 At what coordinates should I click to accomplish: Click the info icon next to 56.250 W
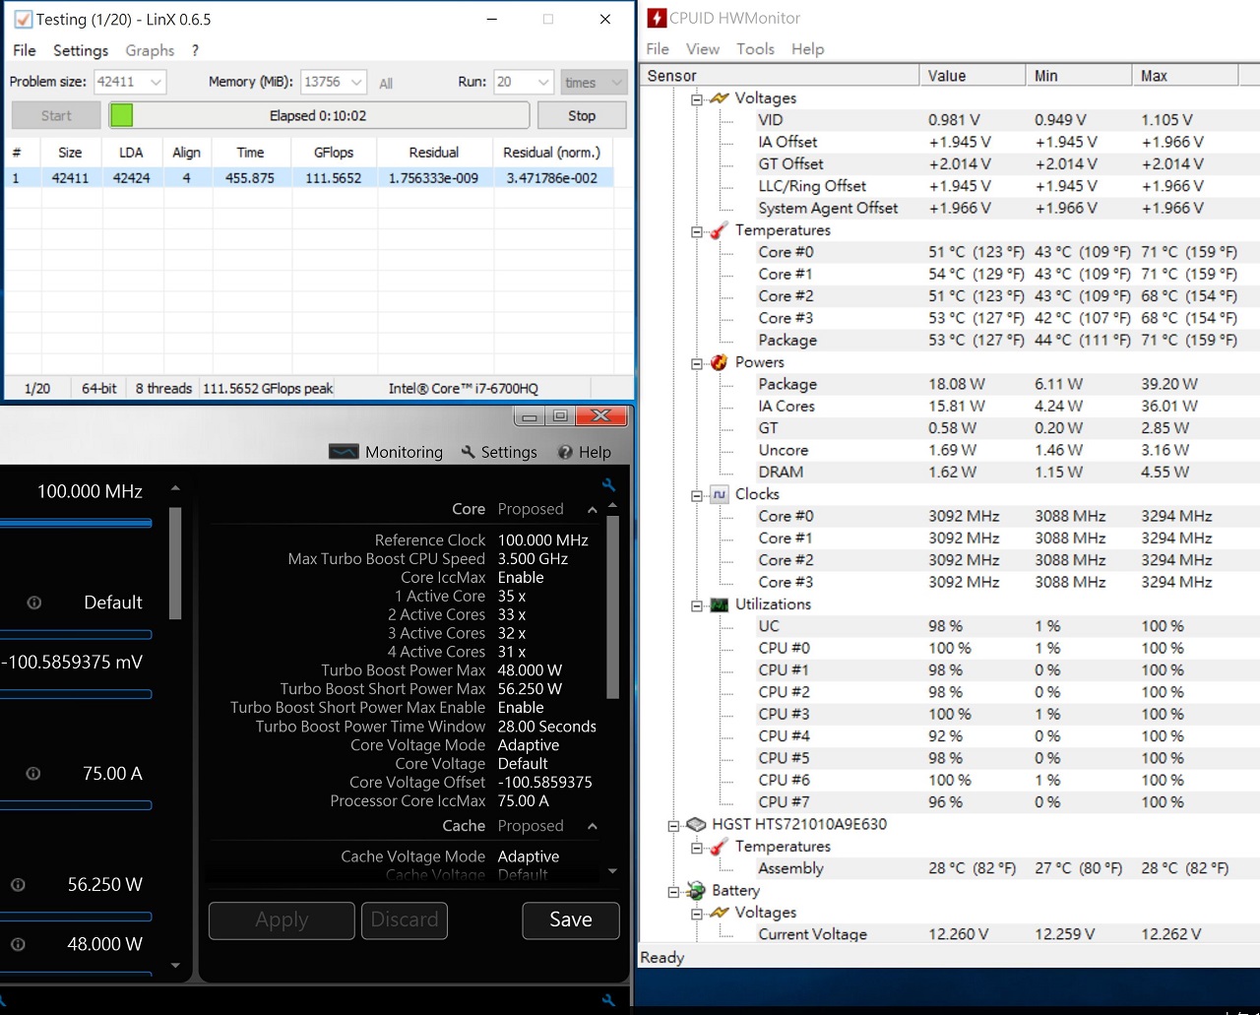point(19,885)
